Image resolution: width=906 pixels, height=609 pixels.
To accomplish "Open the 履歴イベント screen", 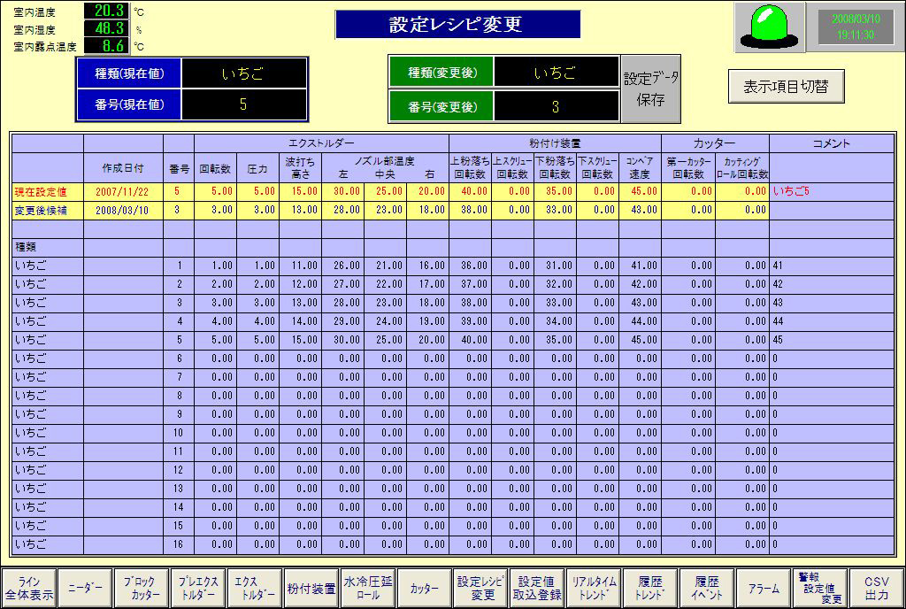I will (707, 589).
